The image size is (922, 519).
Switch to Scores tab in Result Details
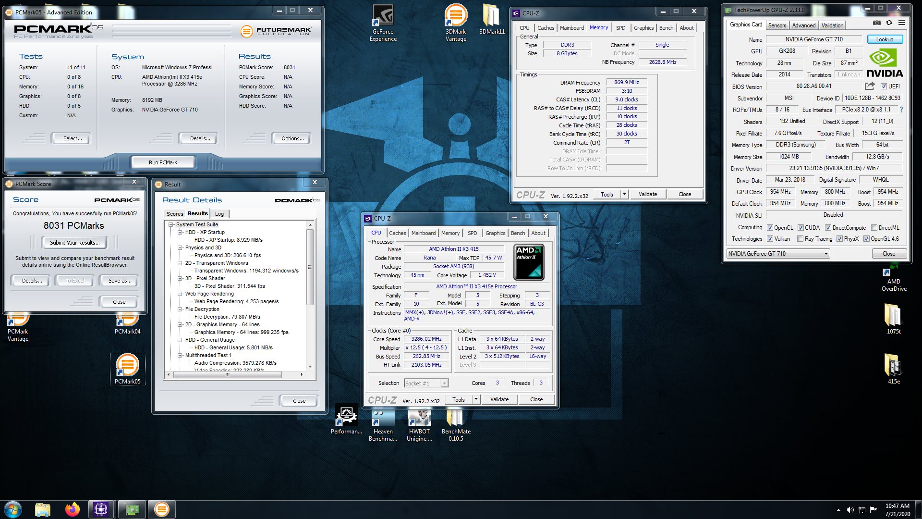pyautogui.click(x=175, y=214)
